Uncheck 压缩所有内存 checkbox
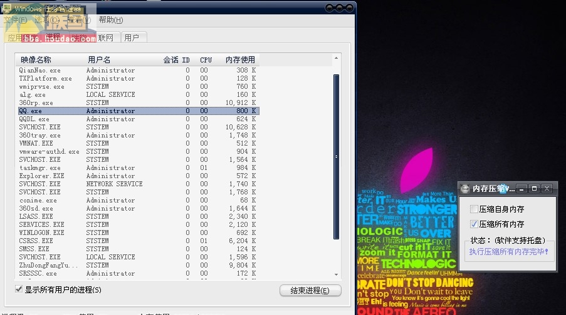The height and width of the screenshot is (315, 566). [474, 224]
